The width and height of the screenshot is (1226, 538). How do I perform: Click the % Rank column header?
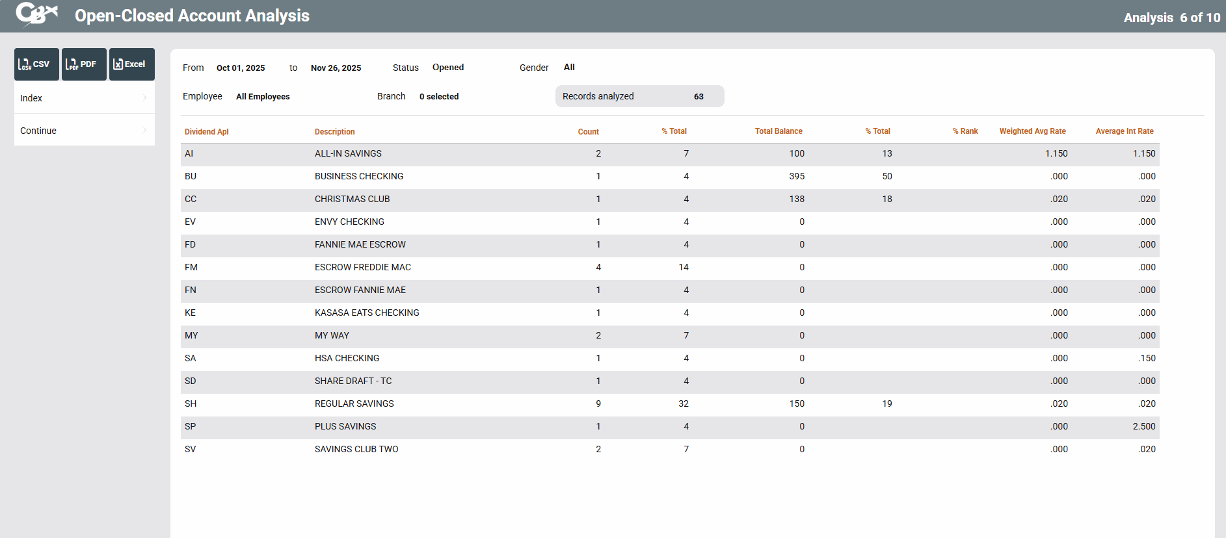pyautogui.click(x=965, y=131)
